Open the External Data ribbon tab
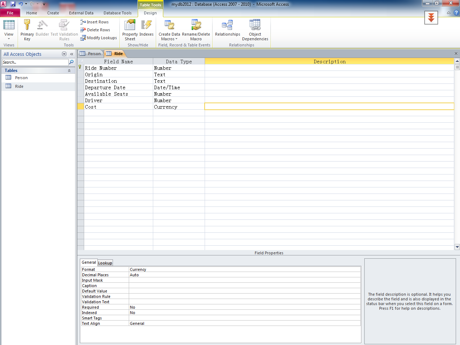Screen dimensions: 460x345 (x=81, y=13)
